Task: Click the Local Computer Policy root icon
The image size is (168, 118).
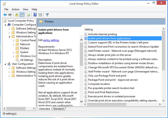Action: [x=5, y=21]
